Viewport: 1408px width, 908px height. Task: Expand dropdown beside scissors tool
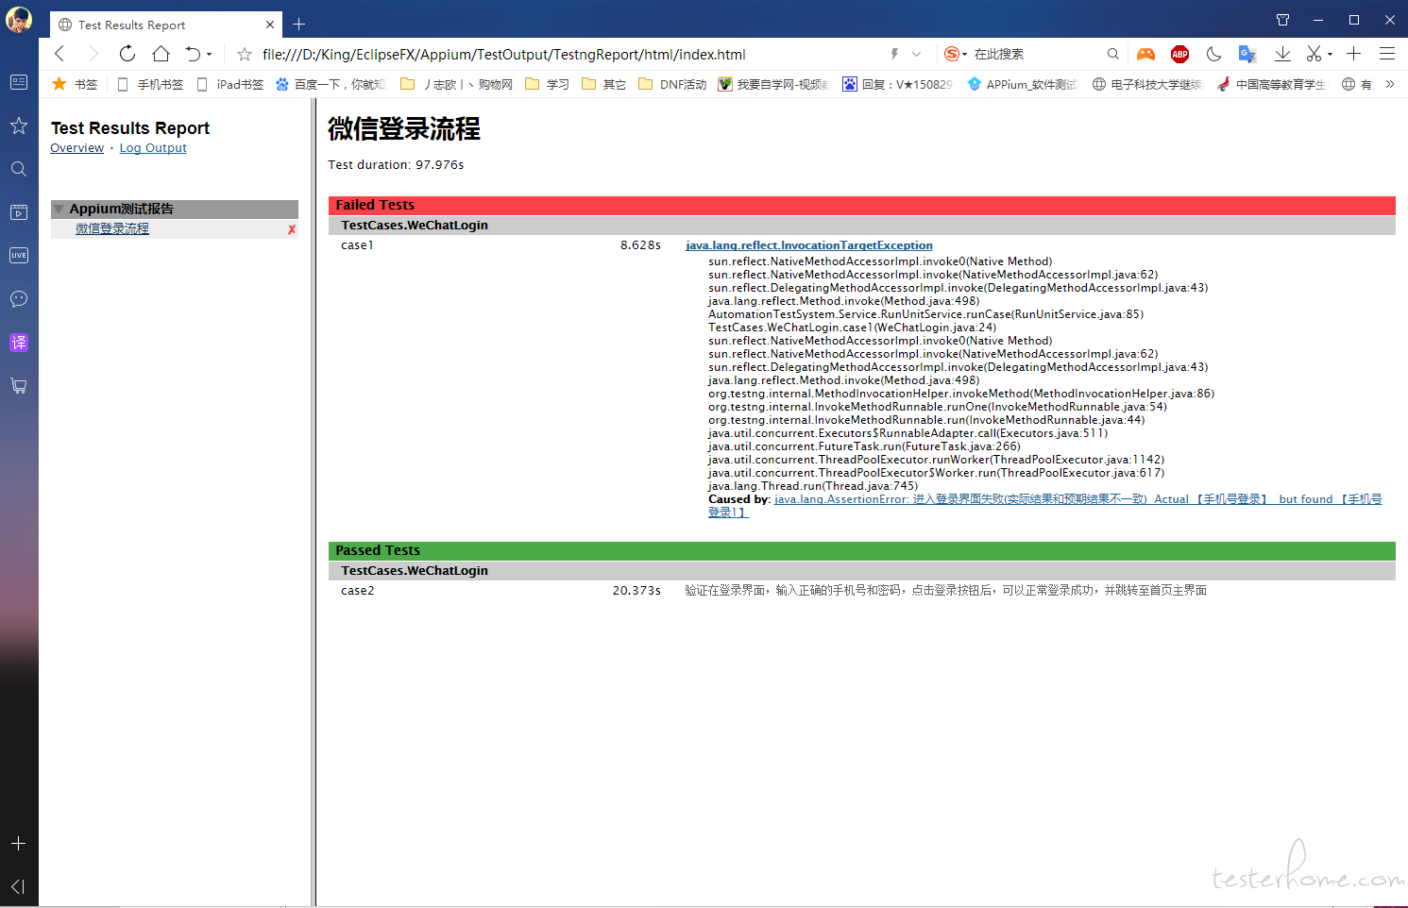pos(1330,55)
